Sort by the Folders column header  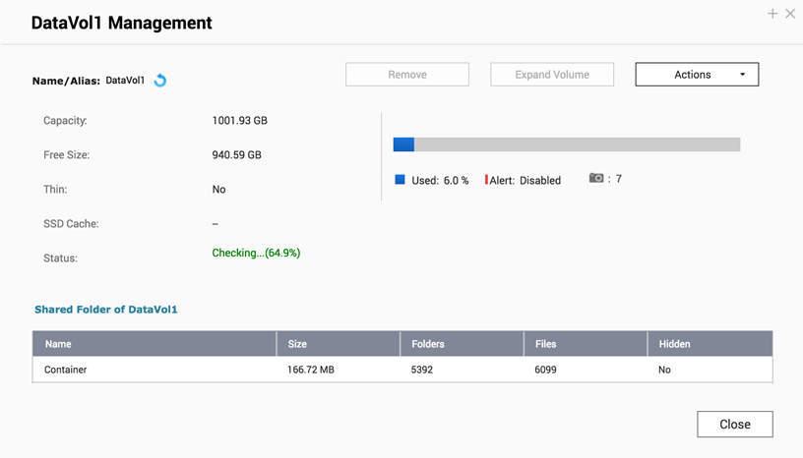pyautogui.click(x=462, y=344)
